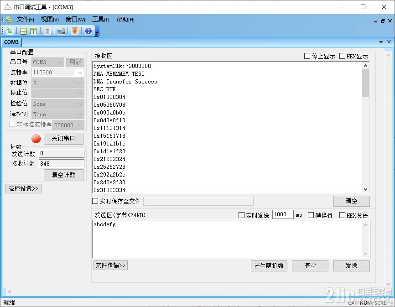Click the red port status indicator
This screenshot has width=395, height=307.
point(36,139)
